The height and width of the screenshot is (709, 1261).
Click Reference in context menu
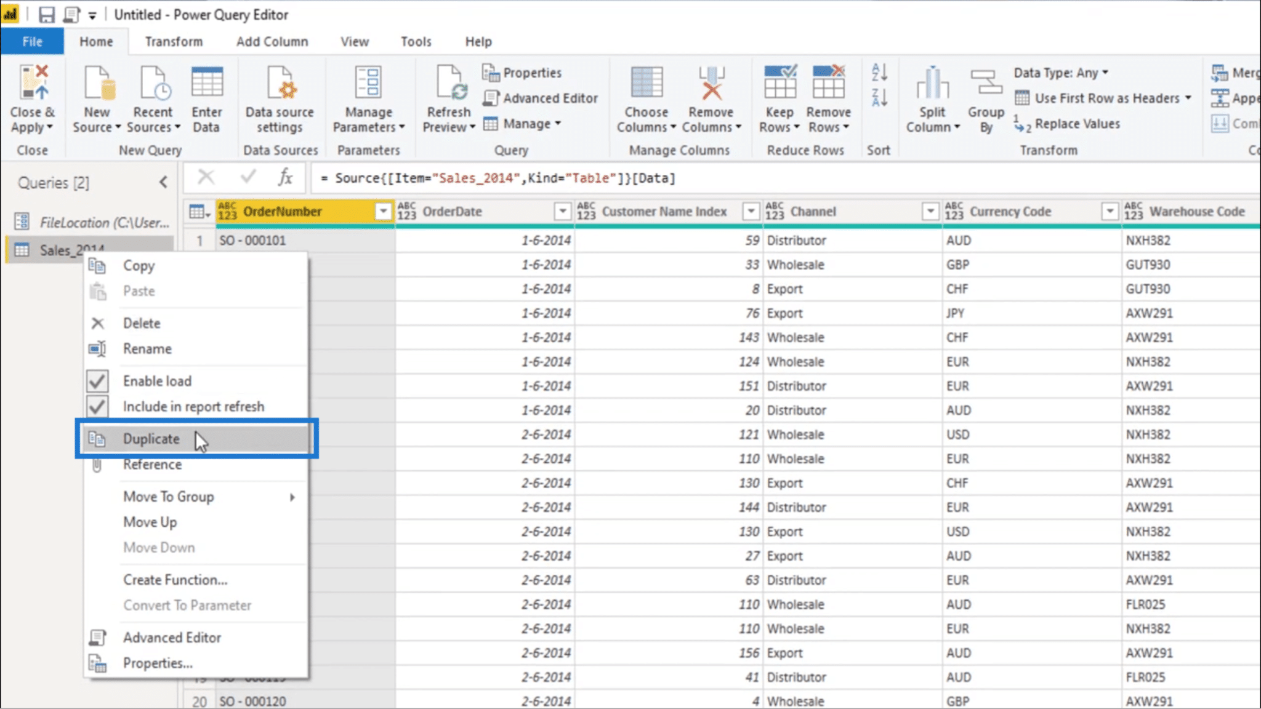153,464
